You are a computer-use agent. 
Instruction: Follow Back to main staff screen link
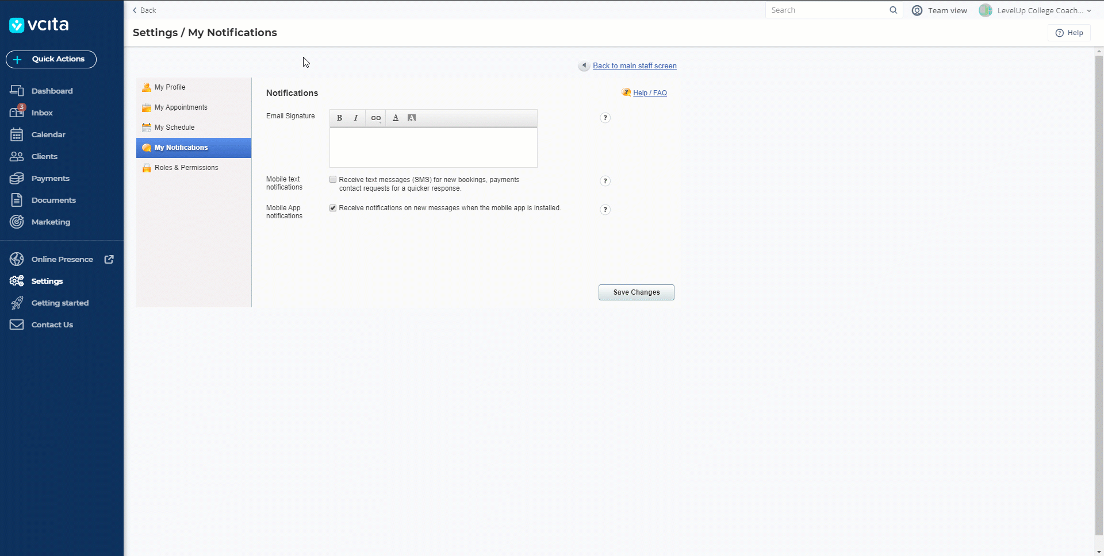tap(634, 66)
